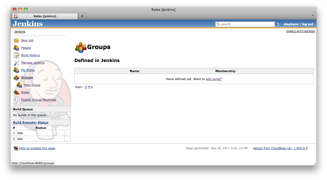Click the New Job icon in sidebar
The image size is (327, 180).
(x=16, y=40)
